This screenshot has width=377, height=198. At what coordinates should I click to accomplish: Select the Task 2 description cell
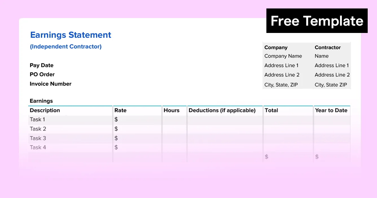click(x=70, y=129)
